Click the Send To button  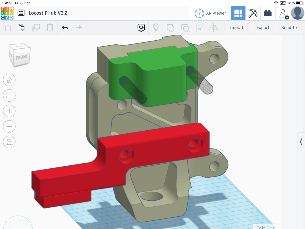click(x=289, y=27)
